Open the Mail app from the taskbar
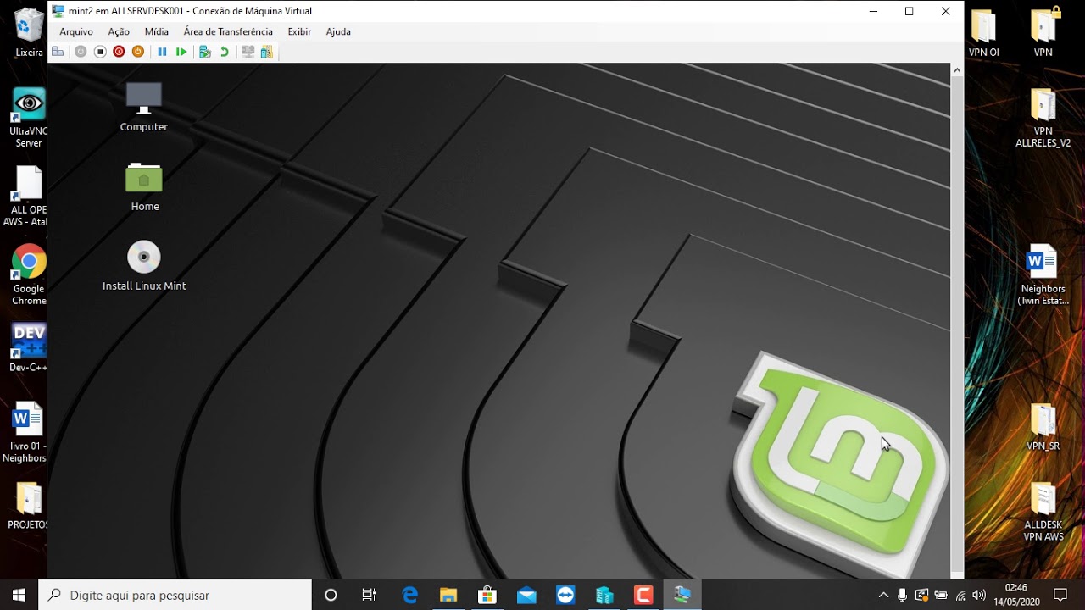The width and height of the screenshot is (1085, 610). click(x=526, y=595)
